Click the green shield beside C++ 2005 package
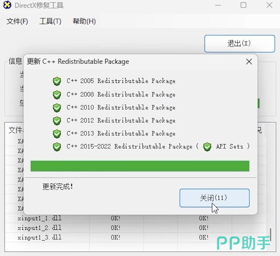The width and height of the screenshot is (280, 256). 57,81
